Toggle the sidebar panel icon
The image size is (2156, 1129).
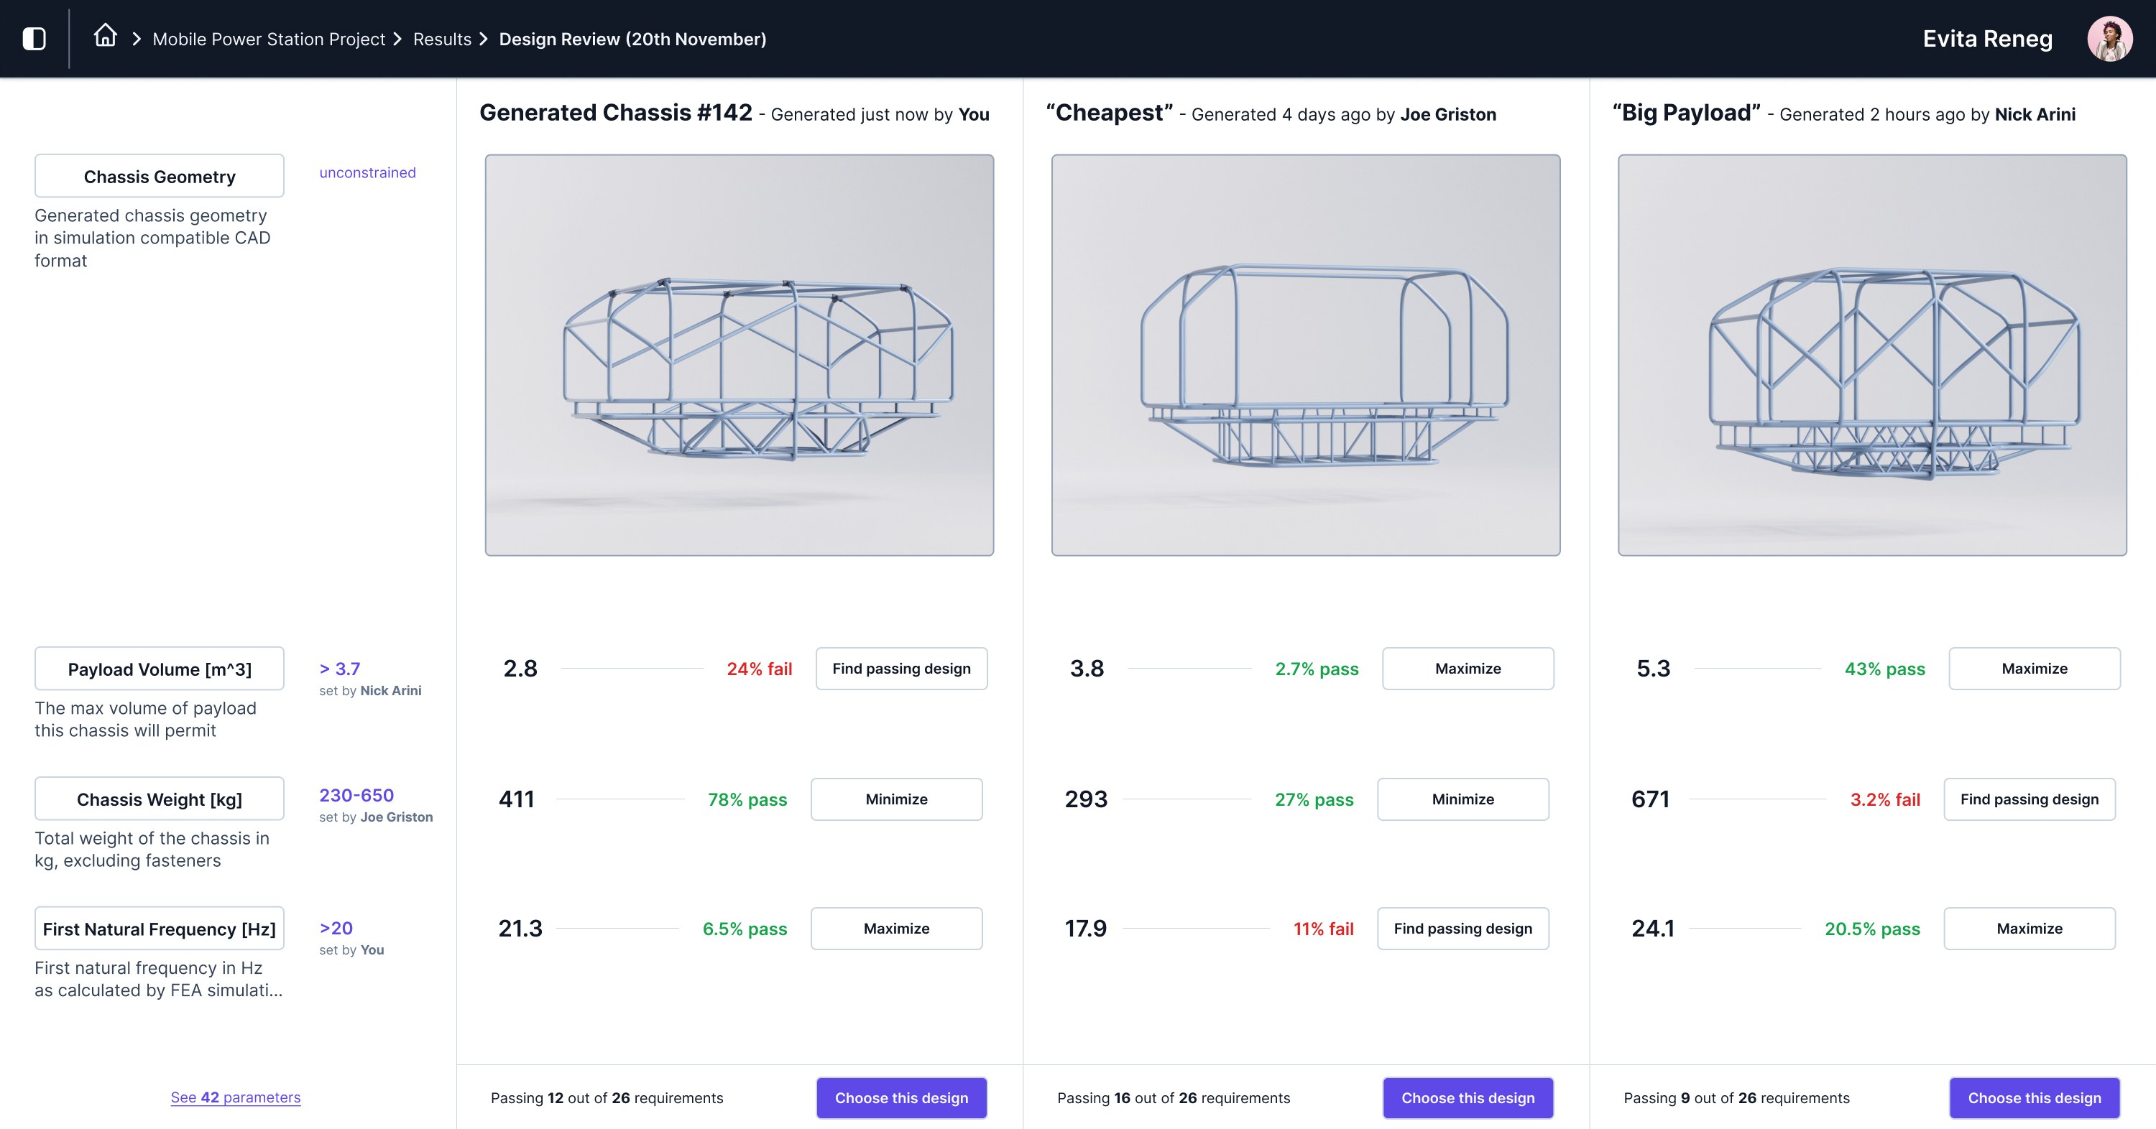point(34,39)
